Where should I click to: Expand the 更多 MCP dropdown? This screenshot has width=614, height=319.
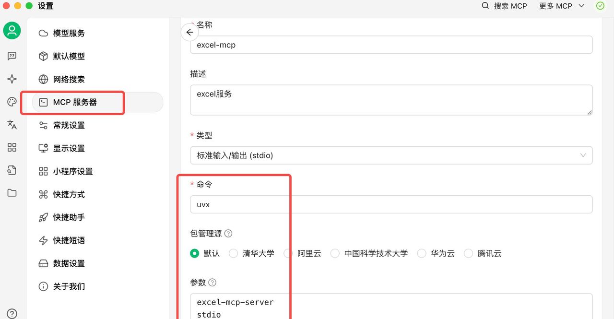561,6
